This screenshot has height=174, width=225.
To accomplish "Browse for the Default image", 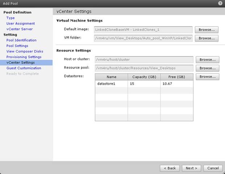I will point(206,30).
